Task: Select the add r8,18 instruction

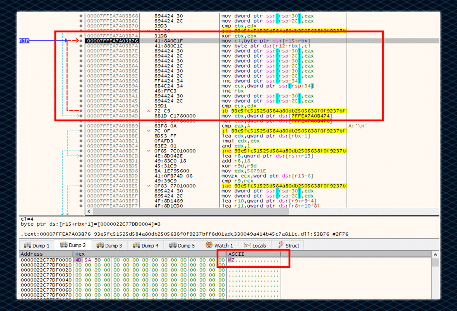Action: tap(236, 161)
